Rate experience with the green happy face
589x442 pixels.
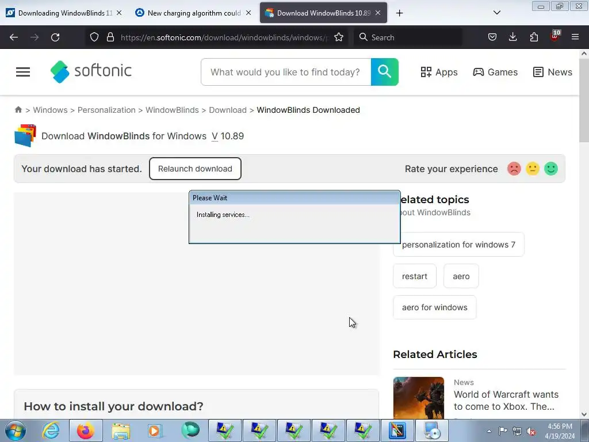point(550,169)
